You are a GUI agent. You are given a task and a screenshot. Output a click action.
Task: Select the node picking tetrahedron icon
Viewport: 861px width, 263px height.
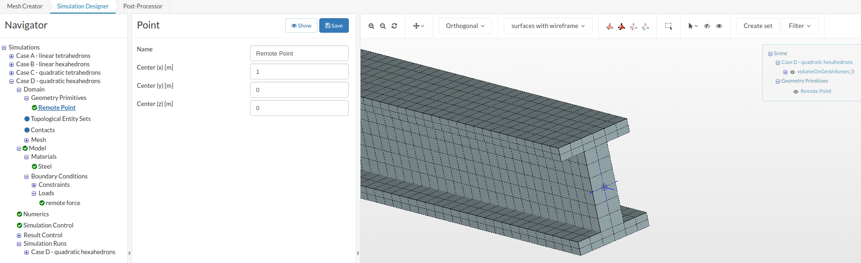pos(645,26)
